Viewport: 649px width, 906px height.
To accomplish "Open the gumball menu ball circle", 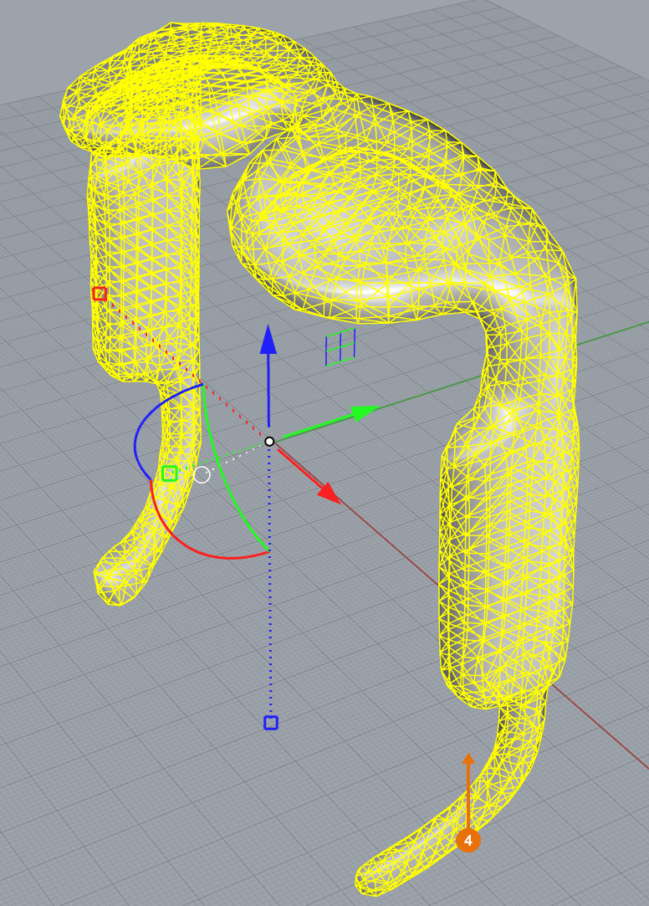I will 202,475.
